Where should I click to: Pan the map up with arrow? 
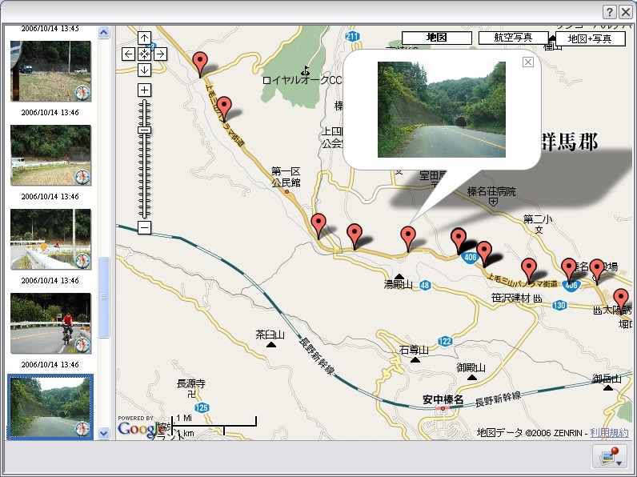click(144, 38)
